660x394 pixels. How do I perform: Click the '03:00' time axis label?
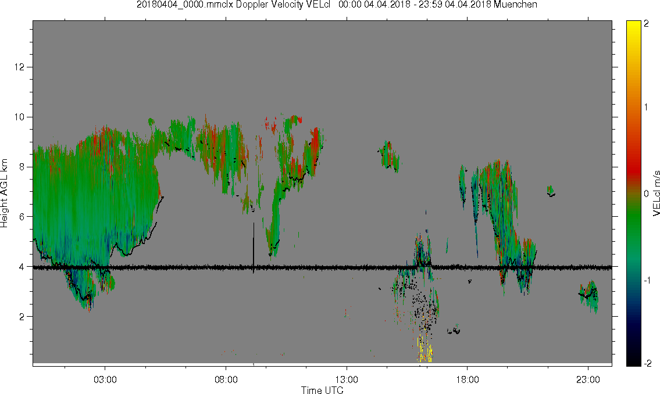tap(105, 379)
